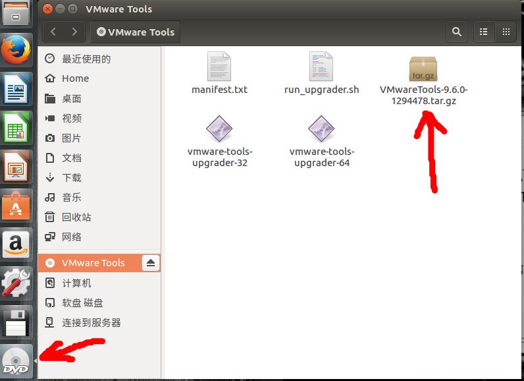Open the Files launcher in dock

(16, 13)
